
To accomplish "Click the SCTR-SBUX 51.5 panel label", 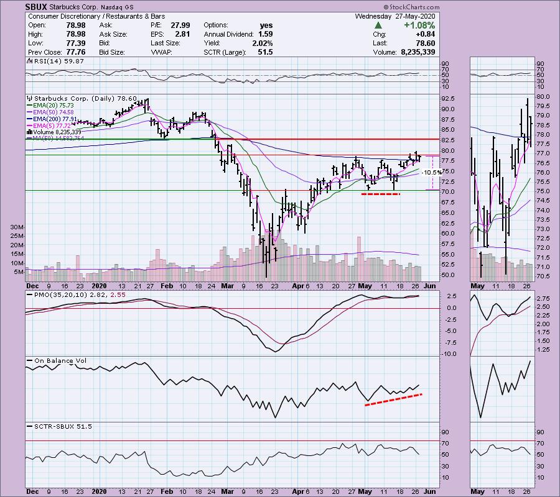I will tap(63, 426).
